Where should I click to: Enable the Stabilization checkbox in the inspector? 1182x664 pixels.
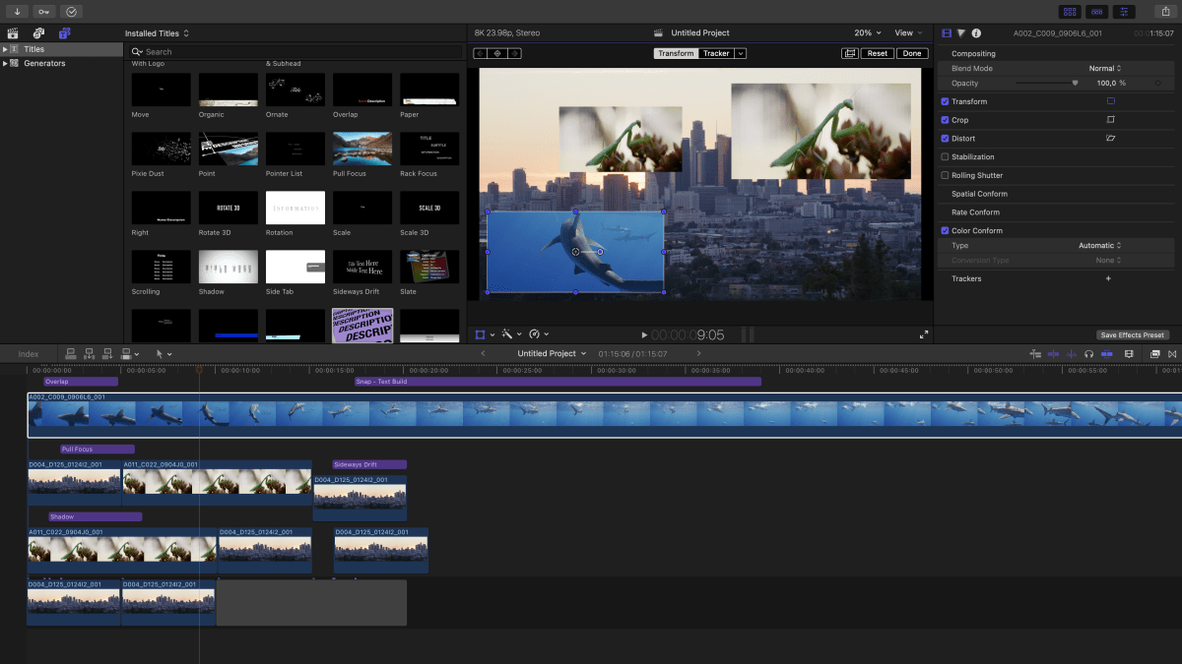click(945, 156)
